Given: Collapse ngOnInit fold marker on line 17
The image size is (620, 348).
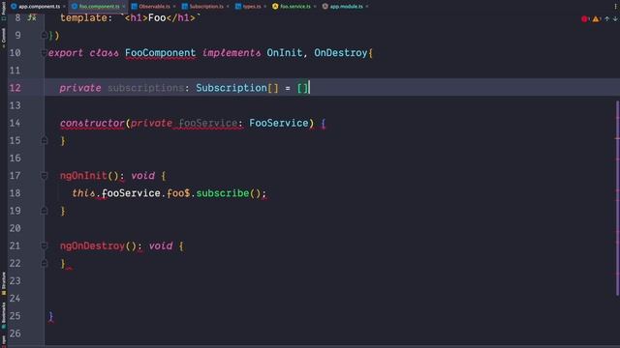Looking at the screenshot, I should [45, 176].
